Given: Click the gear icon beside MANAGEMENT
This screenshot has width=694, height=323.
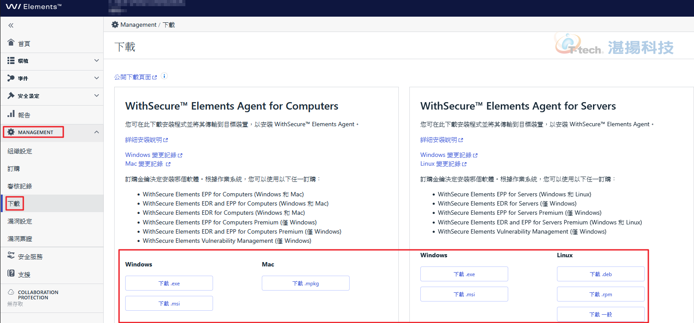Looking at the screenshot, I should (x=11, y=132).
